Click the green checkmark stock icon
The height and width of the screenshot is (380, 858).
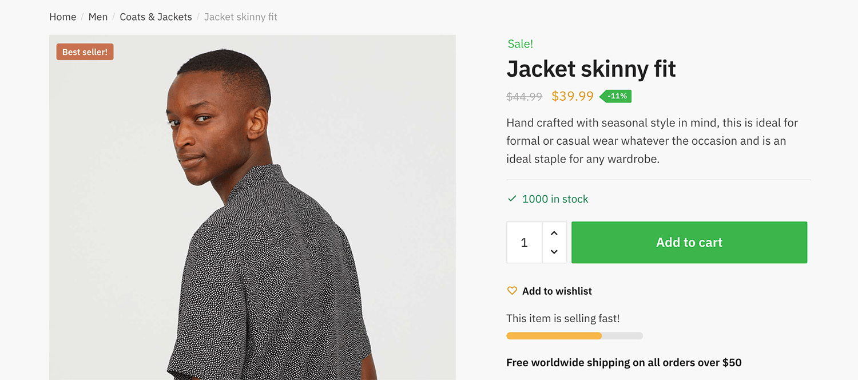pyautogui.click(x=512, y=199)
